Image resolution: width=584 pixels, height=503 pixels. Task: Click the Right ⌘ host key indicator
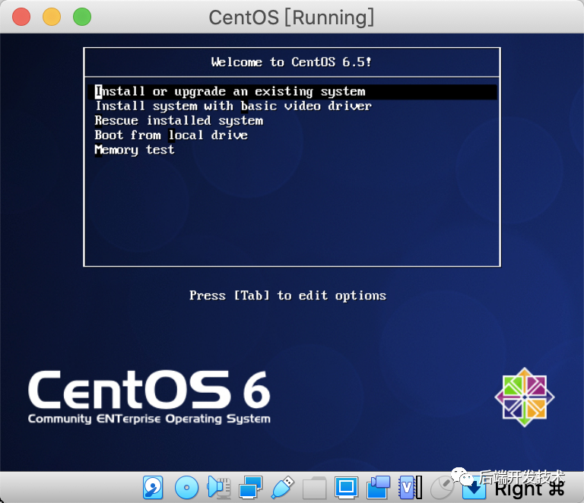(x=529, y=489)
